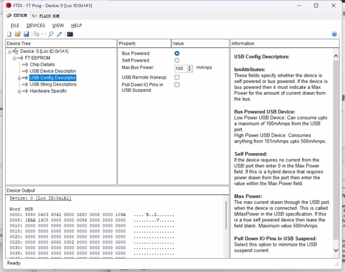Screen dimensions: 345x272
Task: Click the arrow icon beside Hardware Specific
Action: pos(25,91)
